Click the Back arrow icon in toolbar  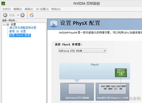click(x=5, y=15)
